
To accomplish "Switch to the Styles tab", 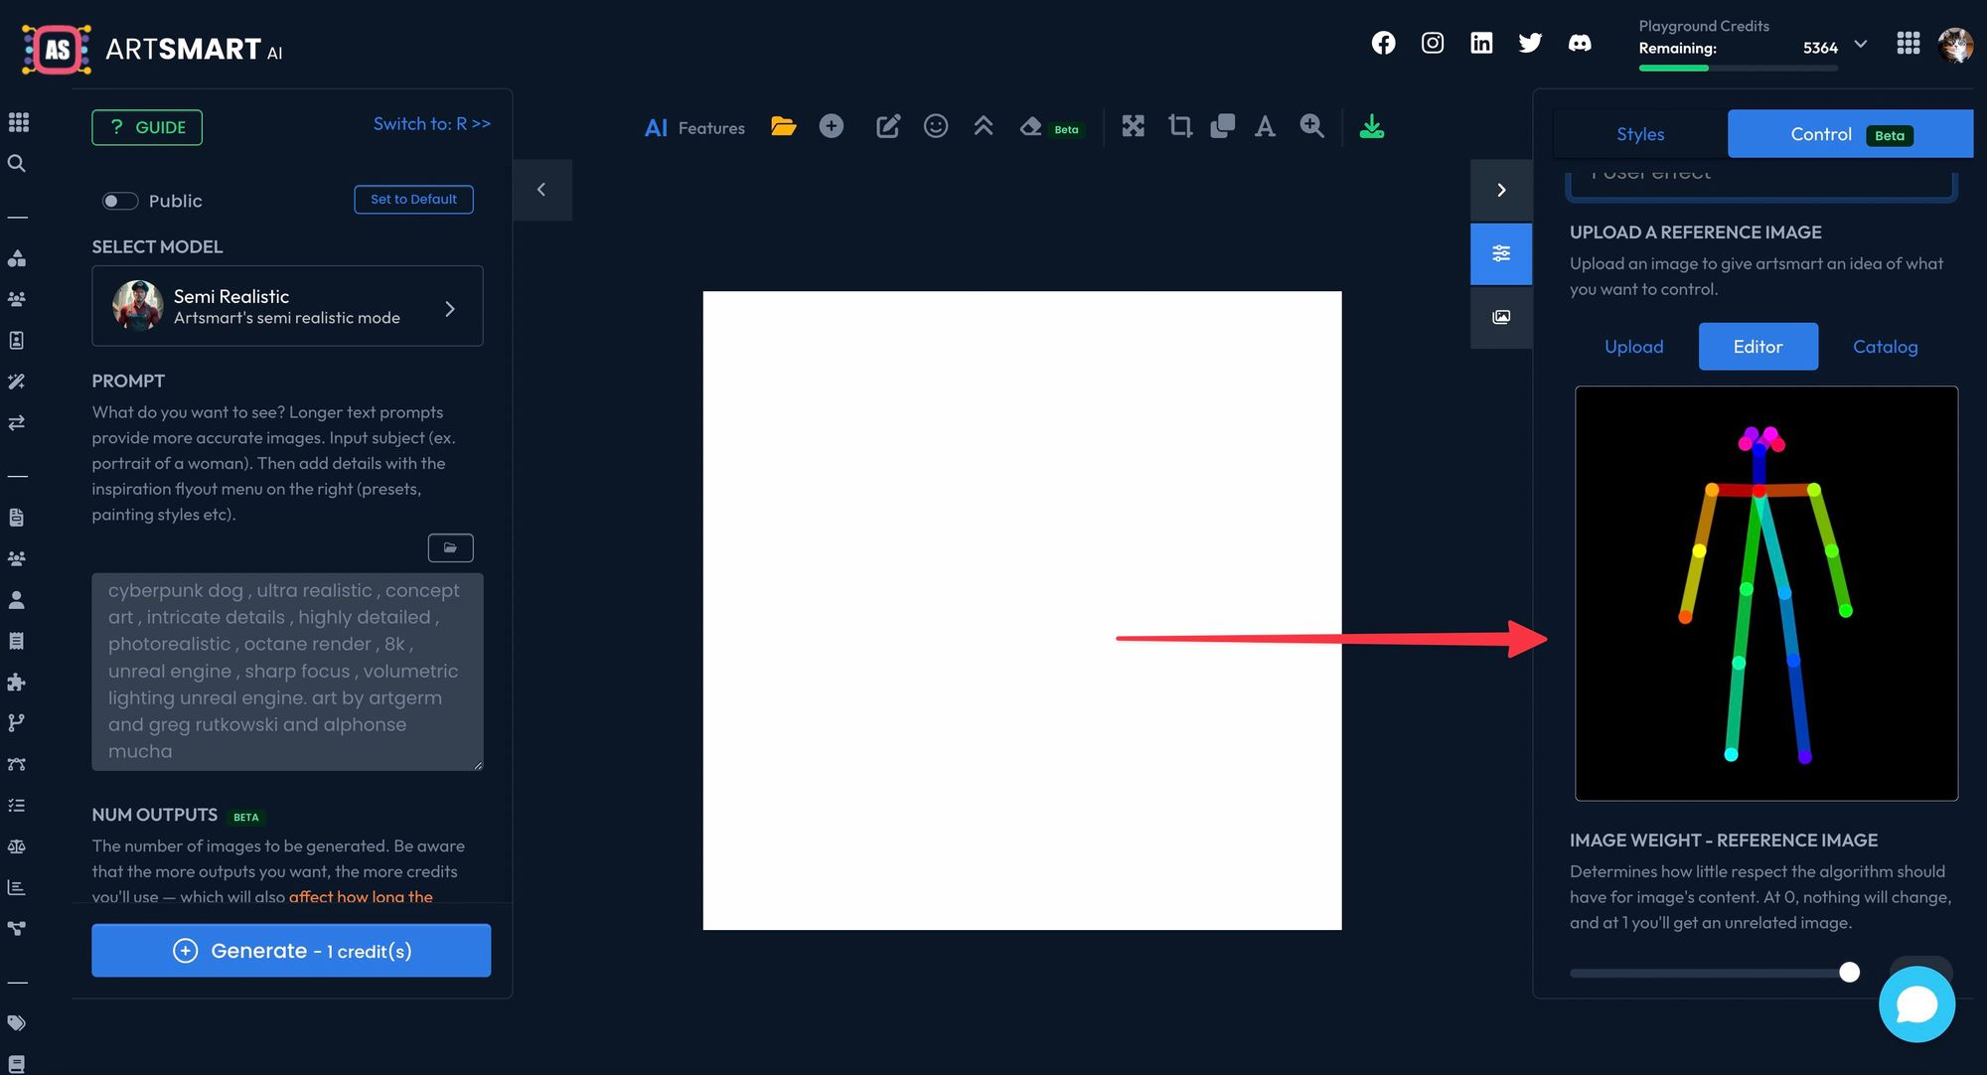I will 1640,134.
